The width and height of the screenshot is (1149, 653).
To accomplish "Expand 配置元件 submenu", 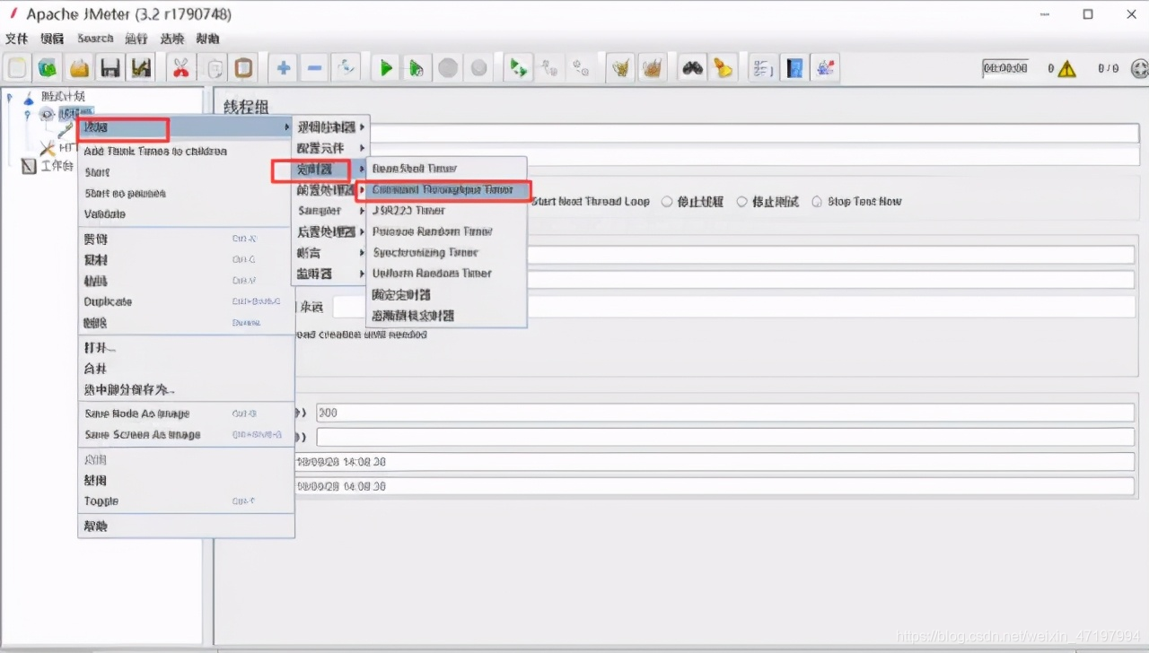I will (329, 148).
